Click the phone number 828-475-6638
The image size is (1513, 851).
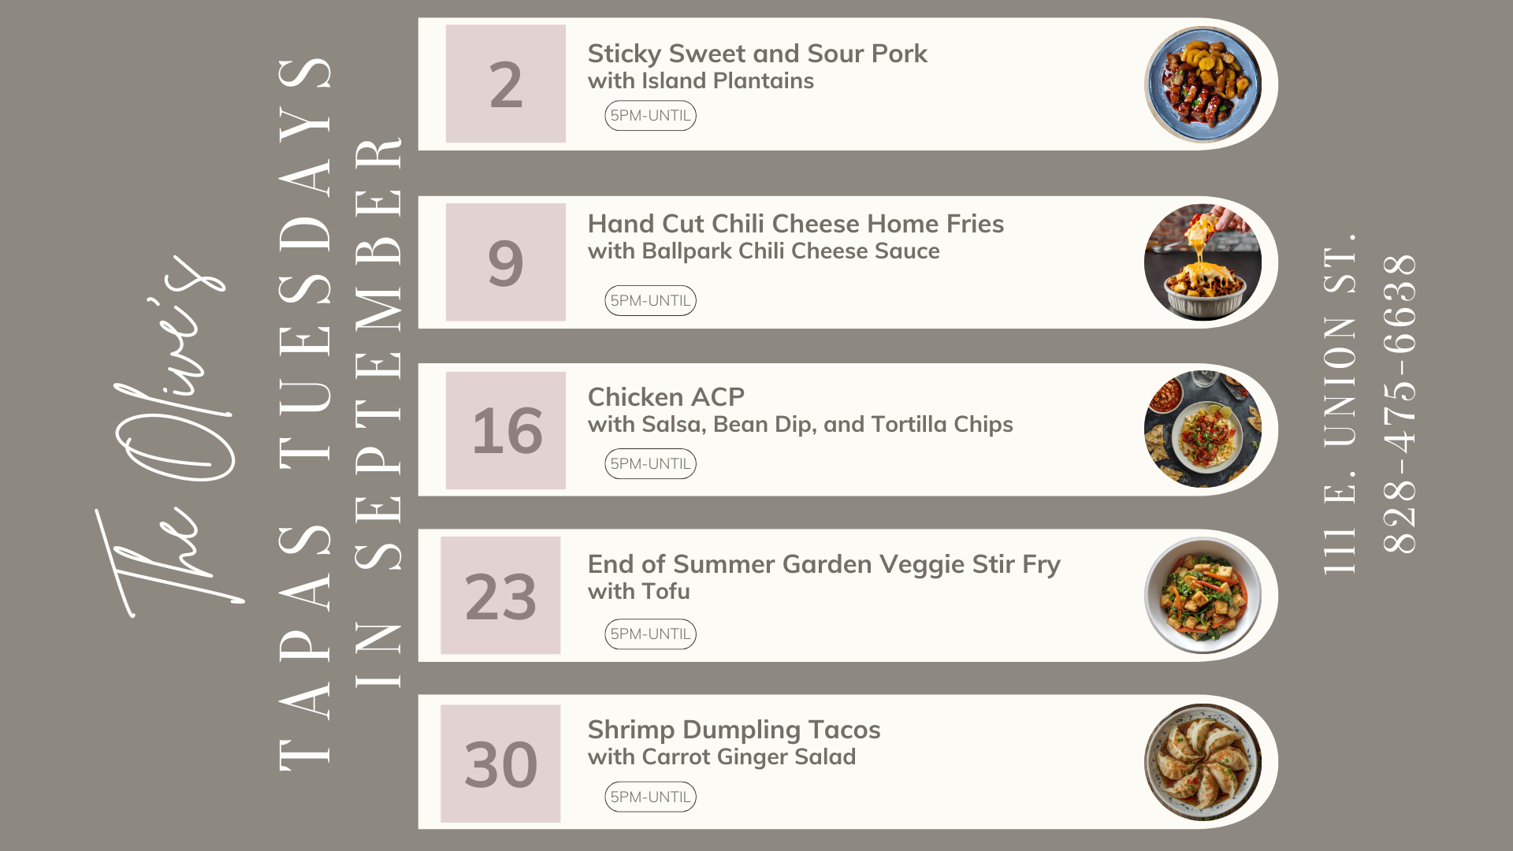coord(1400,403)
